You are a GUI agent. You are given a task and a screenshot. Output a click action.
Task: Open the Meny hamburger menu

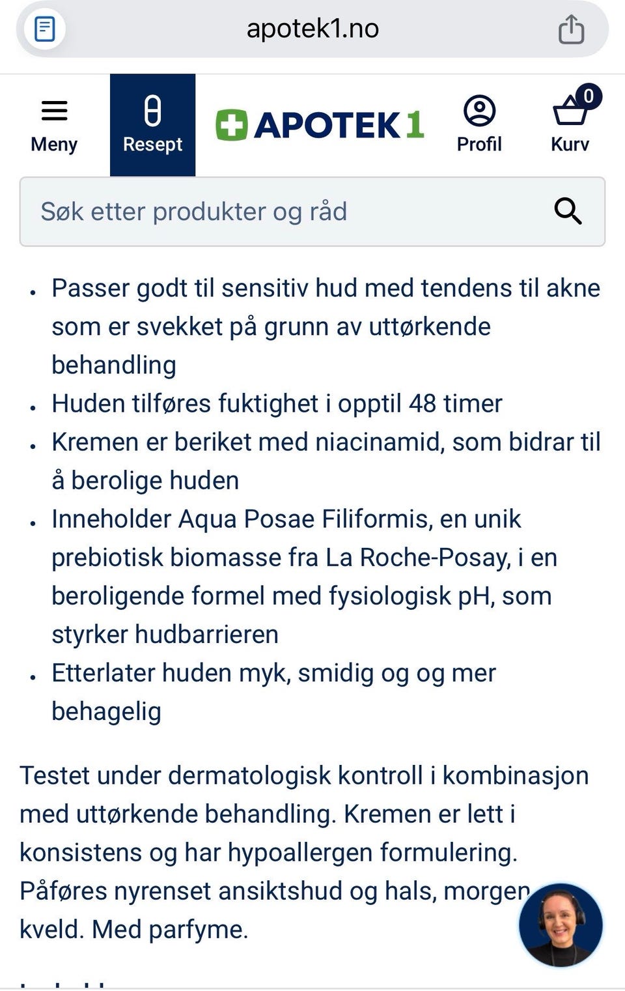54,125
